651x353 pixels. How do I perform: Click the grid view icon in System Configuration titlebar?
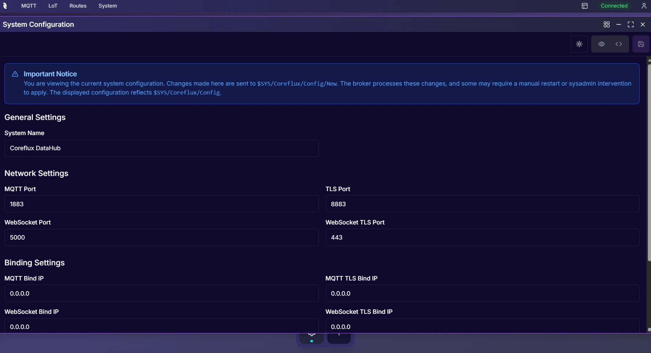(607, 24)
